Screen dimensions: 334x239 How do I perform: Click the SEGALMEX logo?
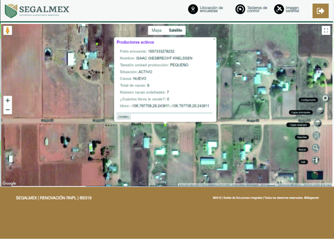click(x=37, y=11)
